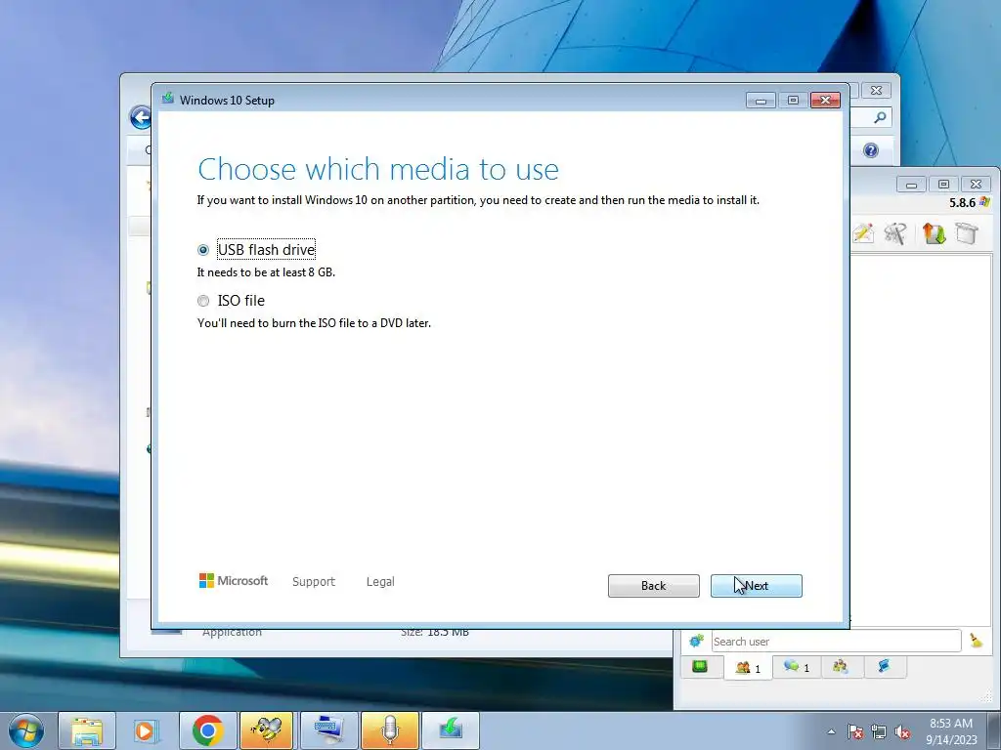Open the Windows 10 Setup taskbar icon
Viewport: 1001px width, 750px height.
(450, 730)
